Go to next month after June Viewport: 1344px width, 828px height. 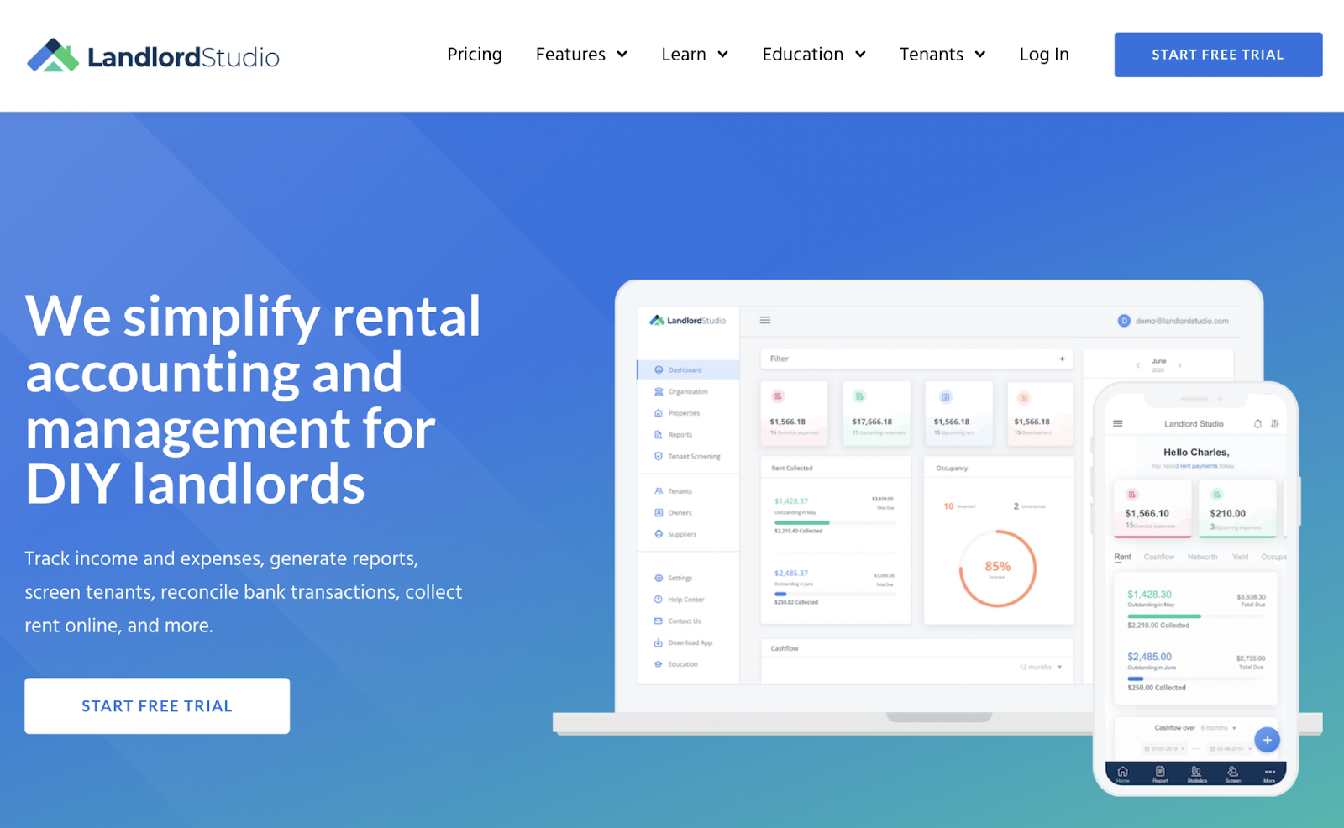click(1179, 365)
